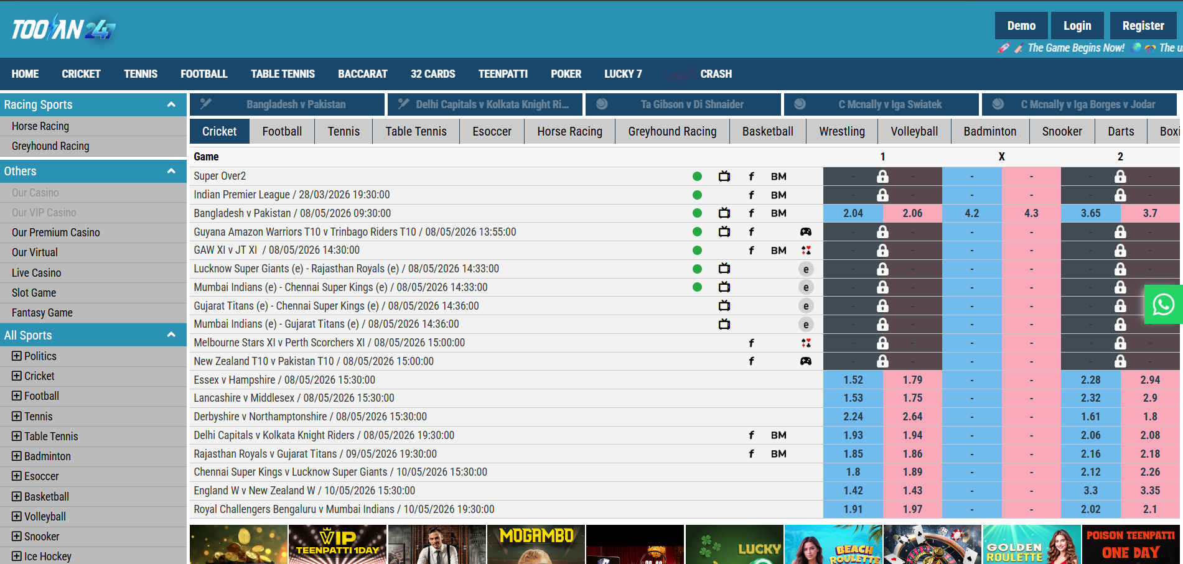Click gamepad icon for New Zealand T10 v Pakistan T10
Screen dimensions: 1183x564
806,361
